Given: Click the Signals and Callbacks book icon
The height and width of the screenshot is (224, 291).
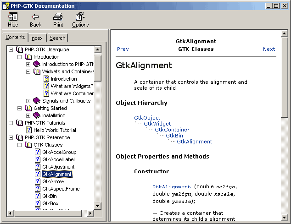Looking at the screenshot, I should click(37, 101).
